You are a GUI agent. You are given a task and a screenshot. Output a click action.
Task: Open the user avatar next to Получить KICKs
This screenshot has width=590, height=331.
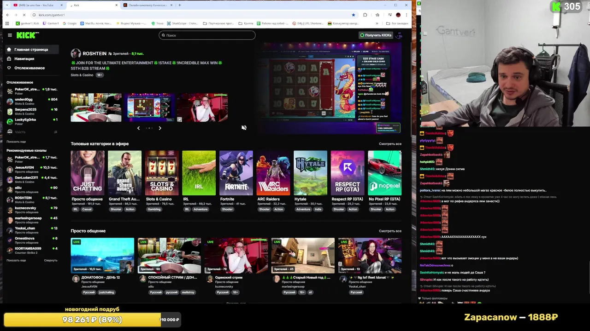tap(399, 35)
